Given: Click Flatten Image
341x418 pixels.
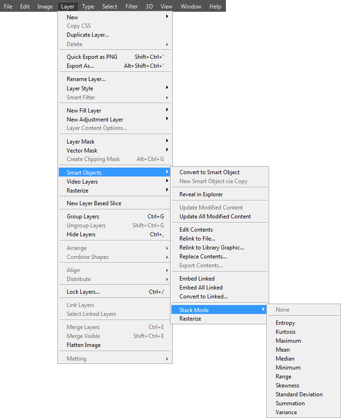Looking at the screenshot, I should pos(84,345).
